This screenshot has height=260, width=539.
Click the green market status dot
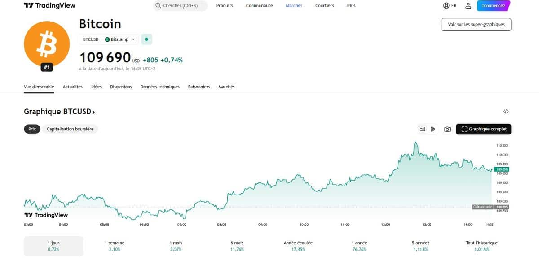146,39
